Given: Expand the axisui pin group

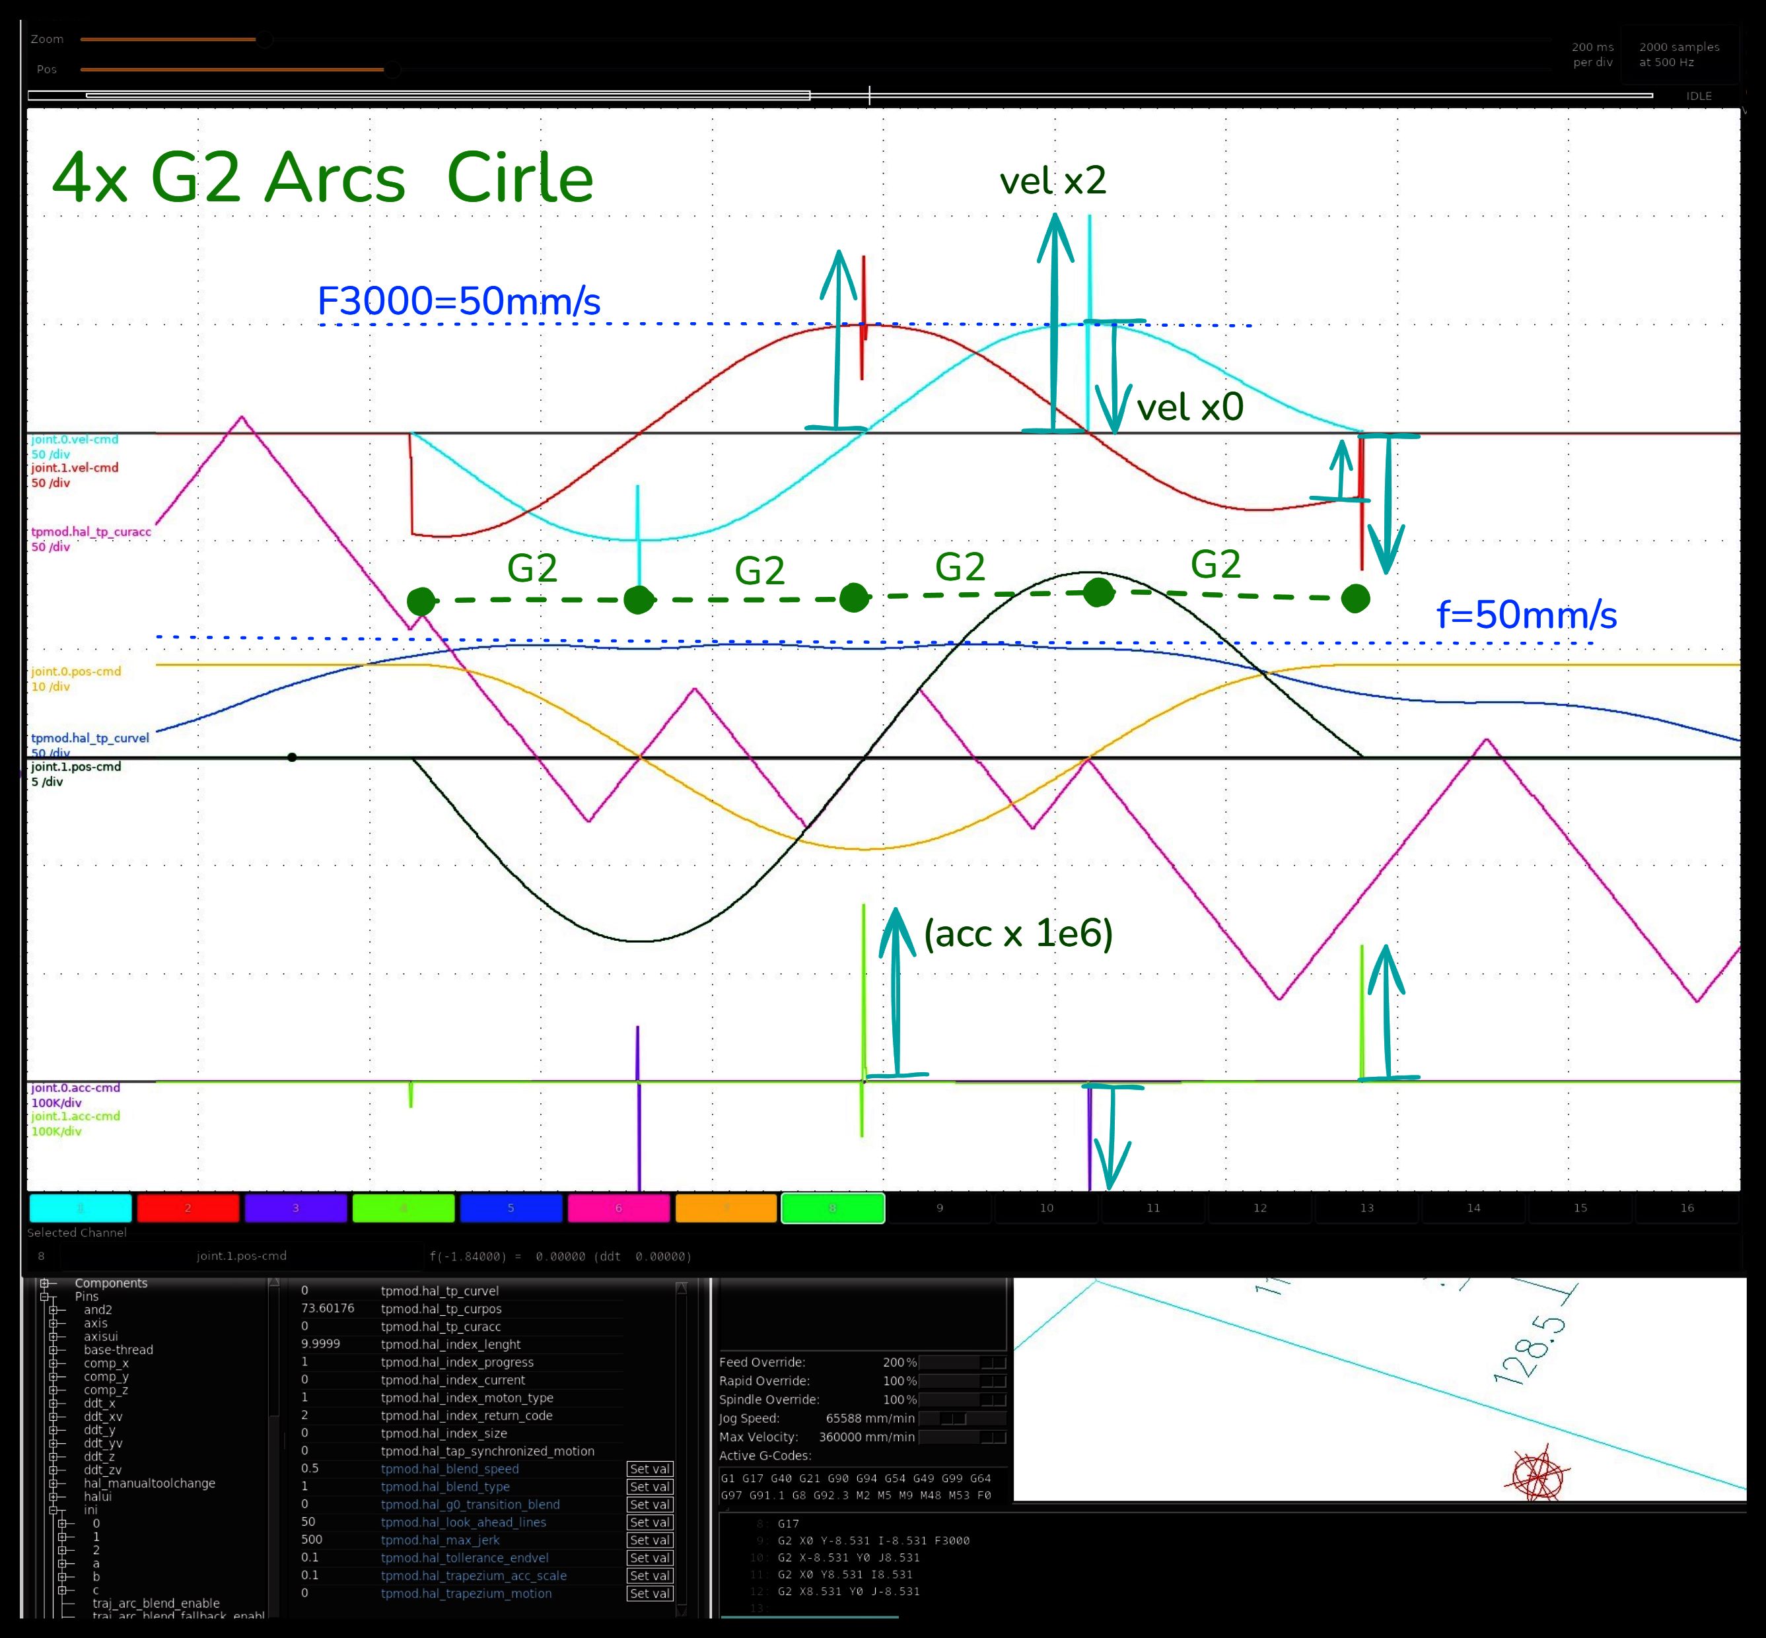Looking at the screenshot, I should (x=53, y=1337).
